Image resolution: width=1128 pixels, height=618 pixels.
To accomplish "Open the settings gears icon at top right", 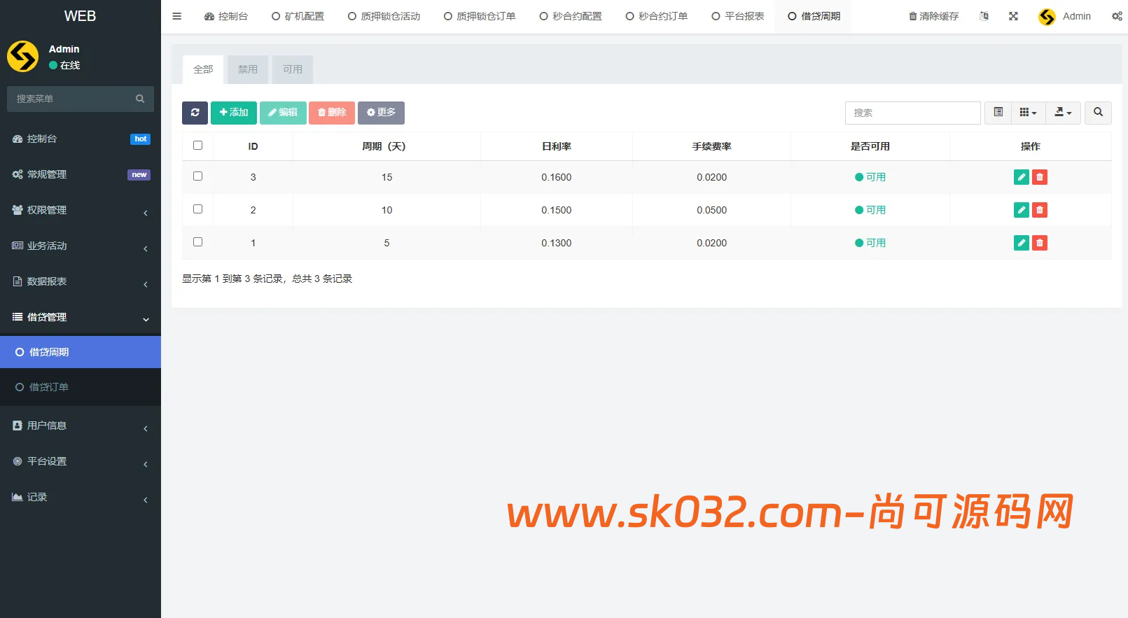I will tap(1117, 16).
